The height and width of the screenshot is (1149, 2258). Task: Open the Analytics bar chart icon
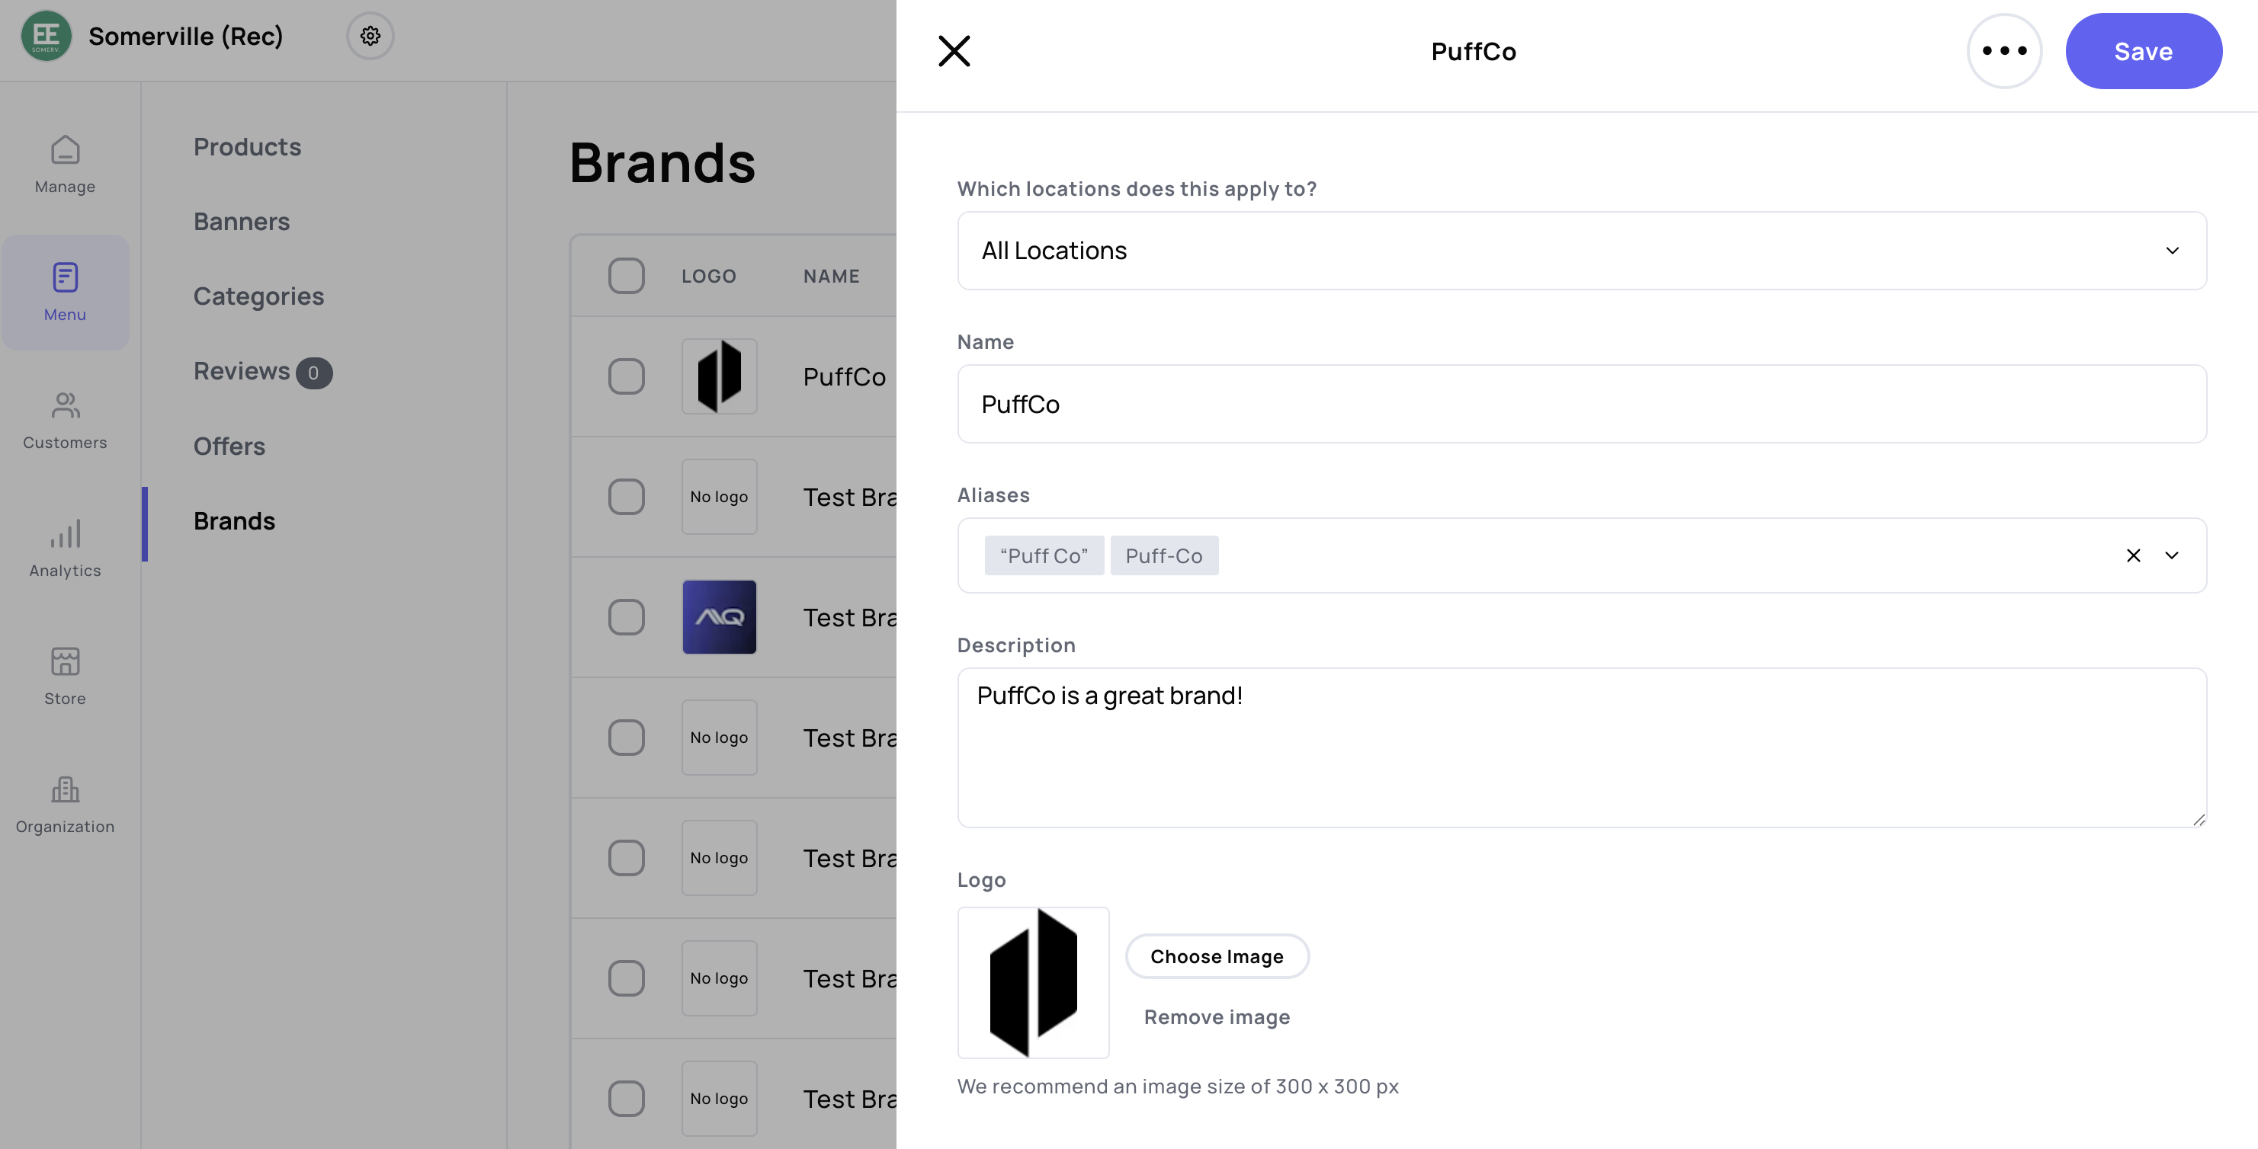pyautogui.click(x=65, y=535)
